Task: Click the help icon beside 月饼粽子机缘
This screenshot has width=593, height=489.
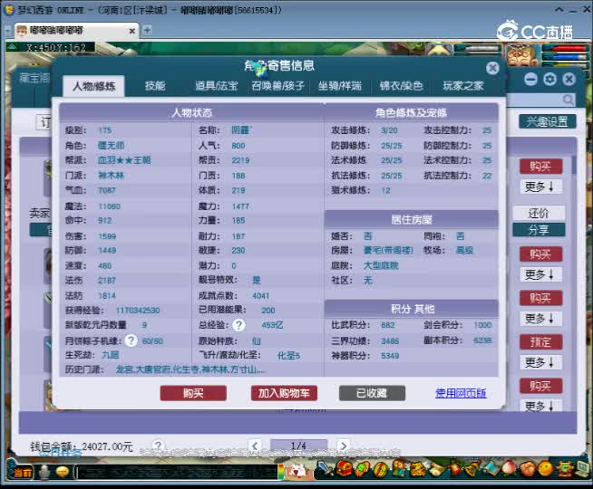Action: (x=131, y=340)
